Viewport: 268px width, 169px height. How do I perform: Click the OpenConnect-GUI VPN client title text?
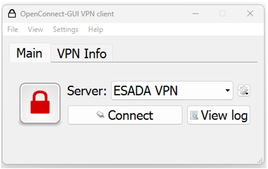tap(67, 14)
